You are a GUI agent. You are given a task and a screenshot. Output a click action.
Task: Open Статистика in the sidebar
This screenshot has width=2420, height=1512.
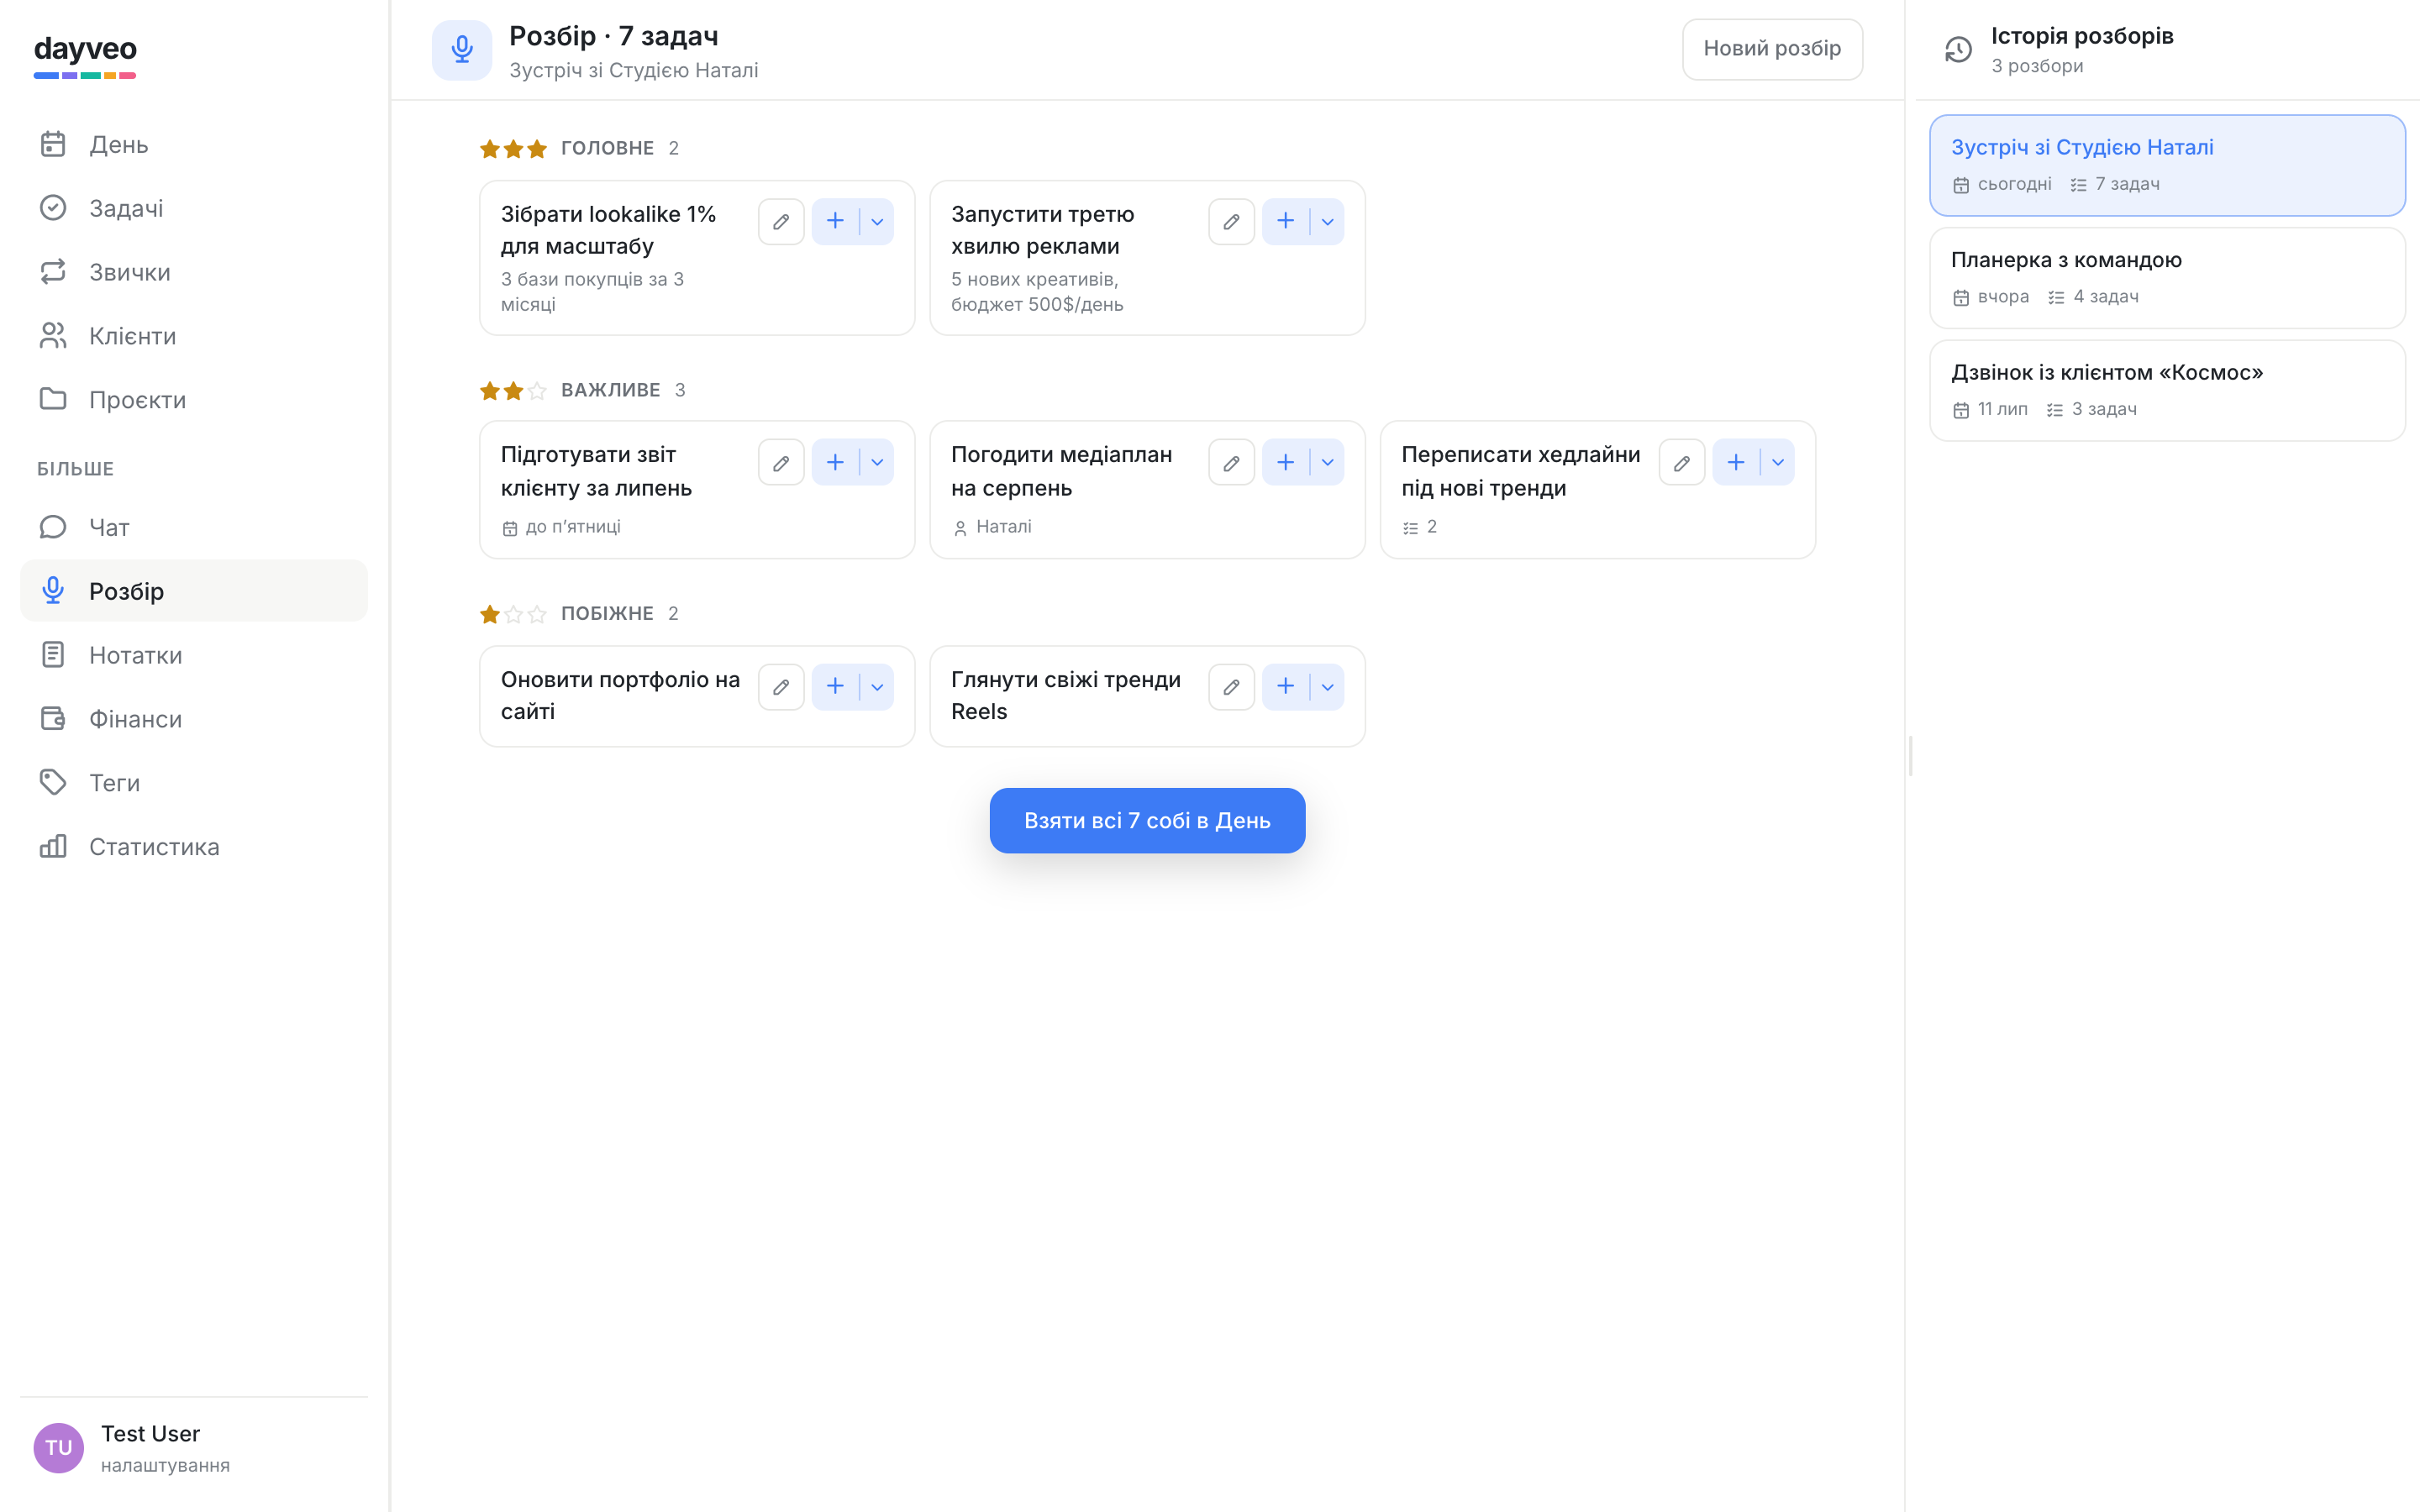click(x=194, y=847)
